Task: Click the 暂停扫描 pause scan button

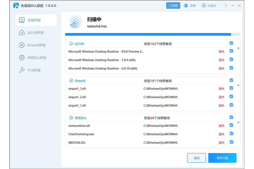Action: click(x=222, y=158)
